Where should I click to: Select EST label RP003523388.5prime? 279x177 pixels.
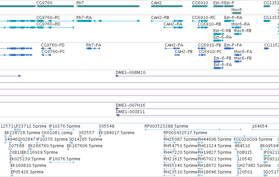[166, 126]
